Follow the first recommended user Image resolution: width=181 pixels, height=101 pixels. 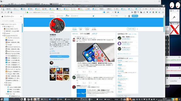pos(126,39)
